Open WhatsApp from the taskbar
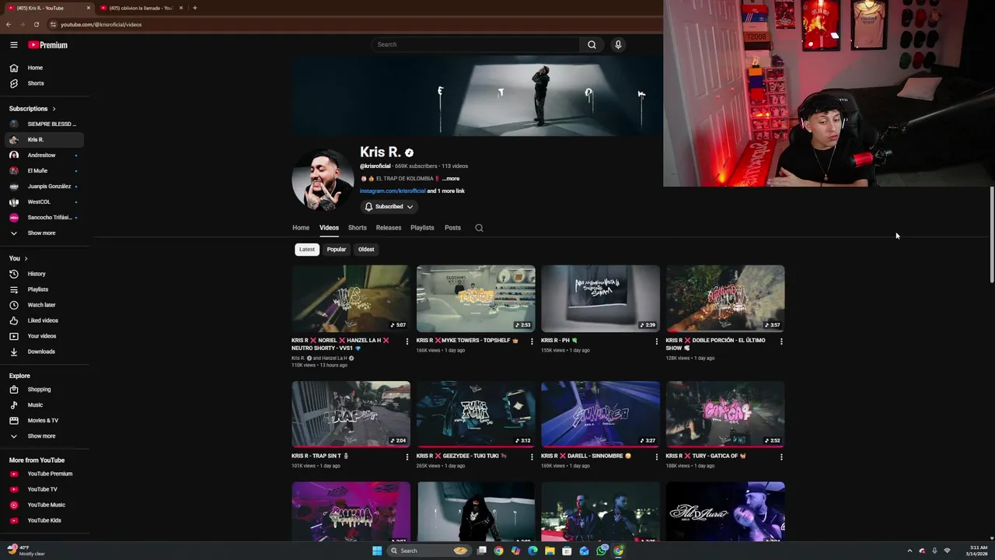This screenshot has height=560, width=995. pos(602,551)
